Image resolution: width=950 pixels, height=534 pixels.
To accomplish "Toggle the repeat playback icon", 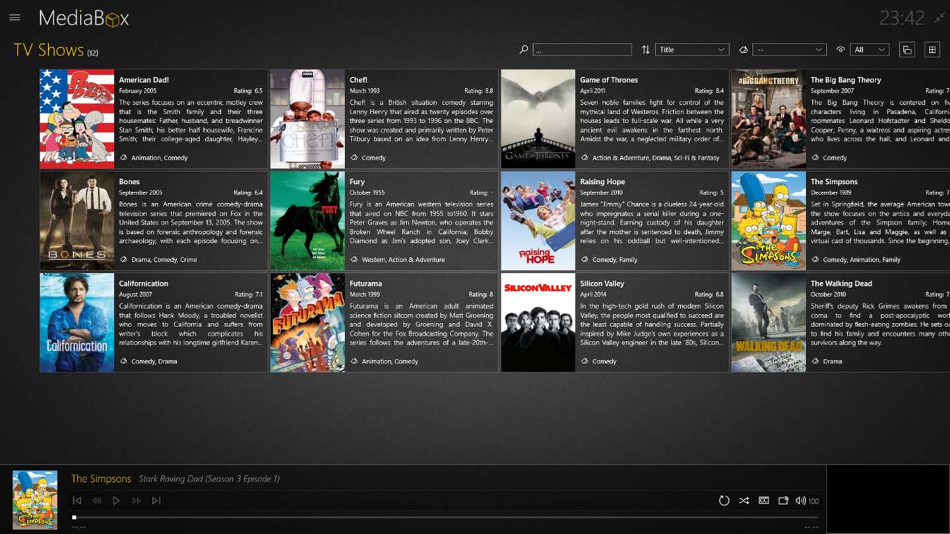I will (x=724, y=500).
